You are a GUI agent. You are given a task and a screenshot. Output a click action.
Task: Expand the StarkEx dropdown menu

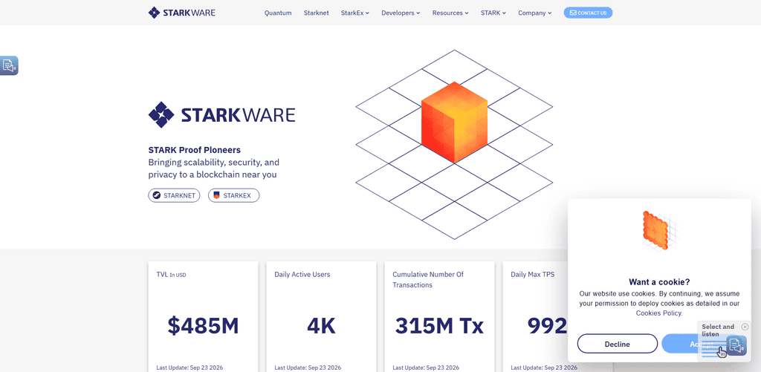[x=355, y=13]
